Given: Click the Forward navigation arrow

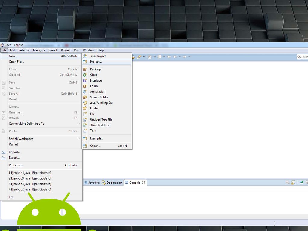Looking at the screenshot, I should point(184,57).
